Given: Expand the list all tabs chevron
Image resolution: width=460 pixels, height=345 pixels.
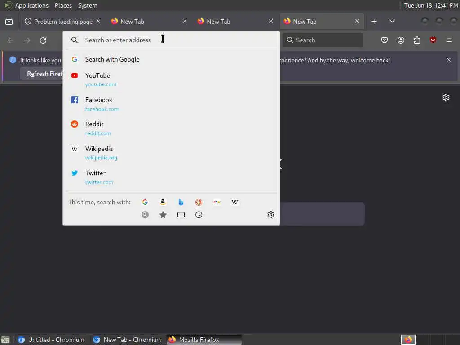Looking at the screenshot, I should 392,21.
